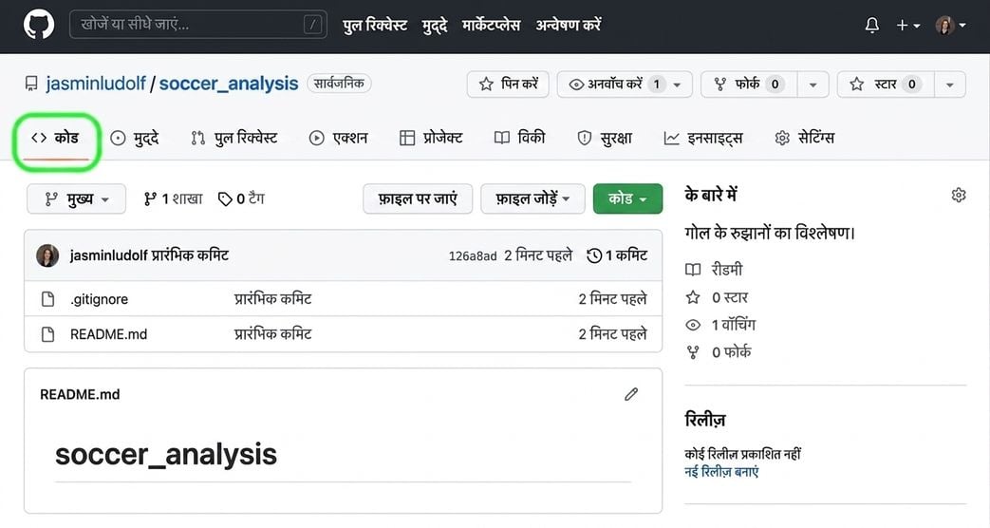Open the मुख्य branch selector dropdown
The height and width of the screenshot is (528, 990).
76,198
